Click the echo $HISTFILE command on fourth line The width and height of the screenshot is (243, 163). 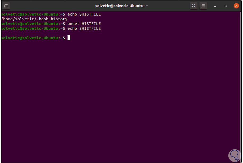point(84,28)
